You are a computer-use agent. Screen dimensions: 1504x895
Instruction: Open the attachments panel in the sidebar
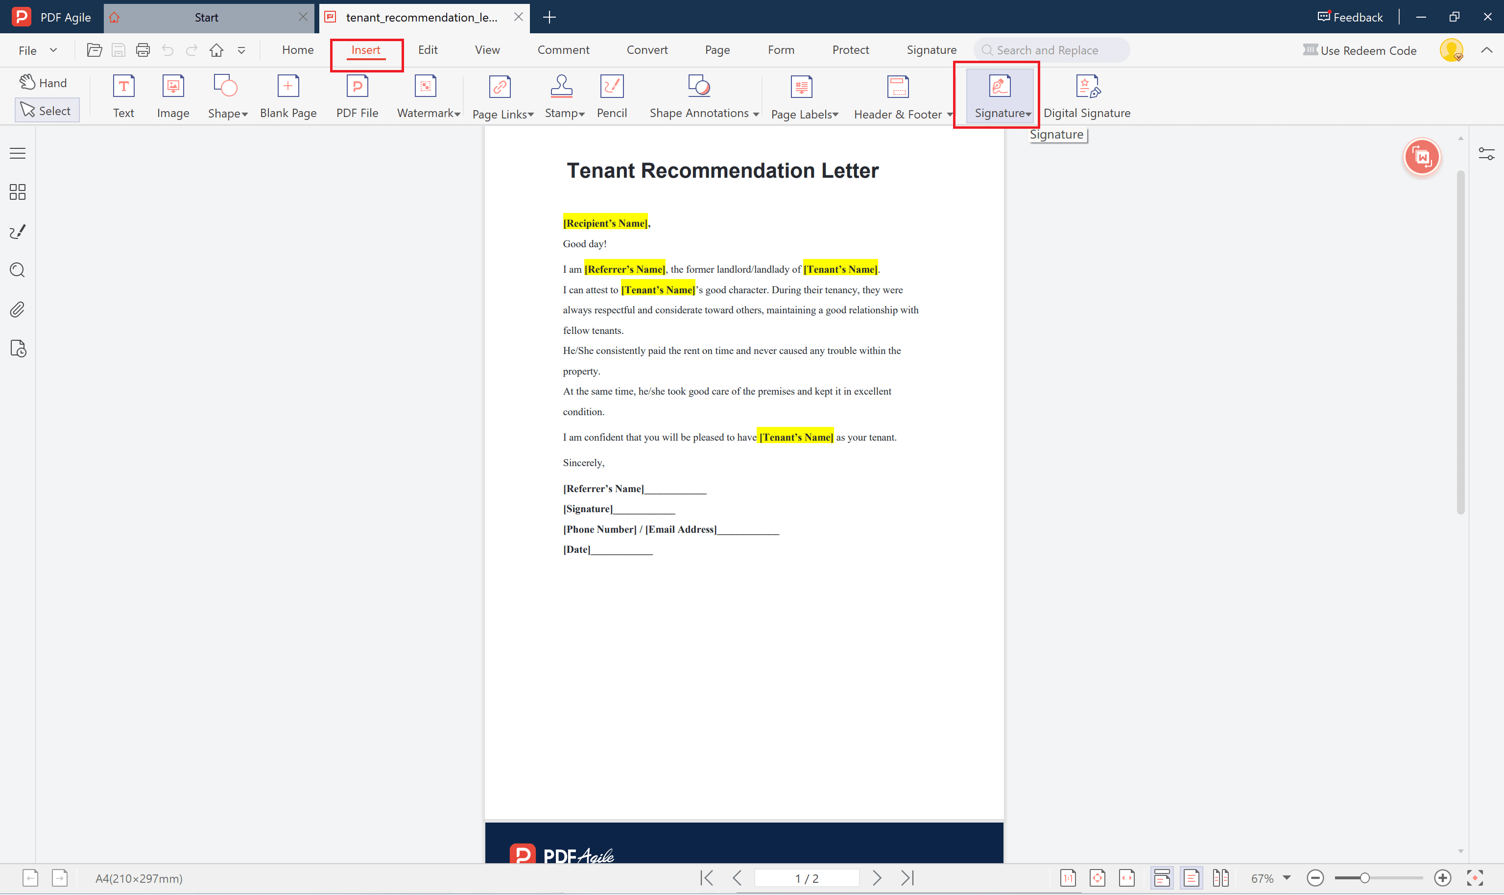[17, 309]
